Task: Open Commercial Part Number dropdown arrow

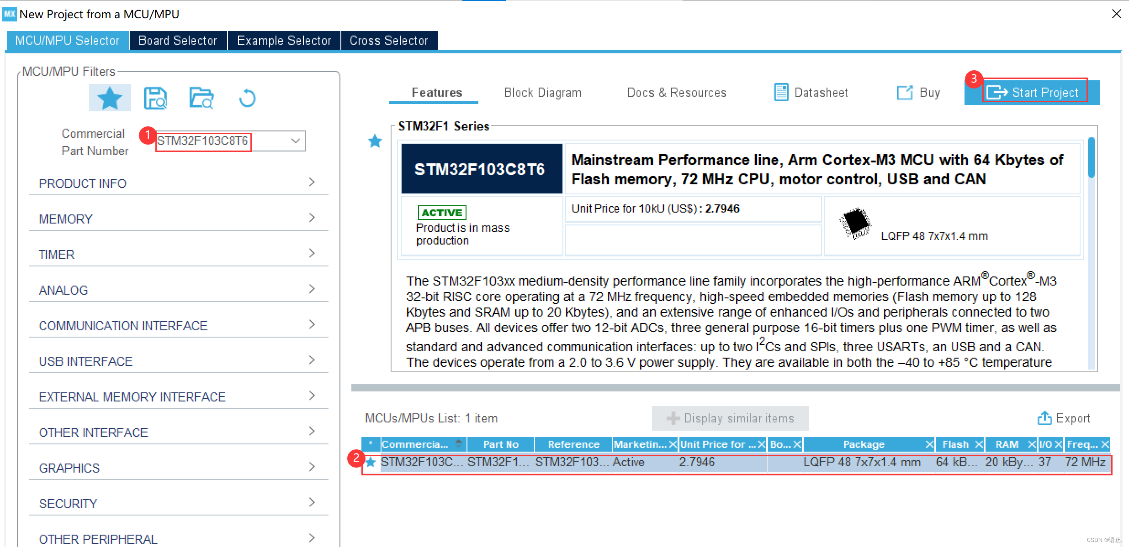Action: 296,141
